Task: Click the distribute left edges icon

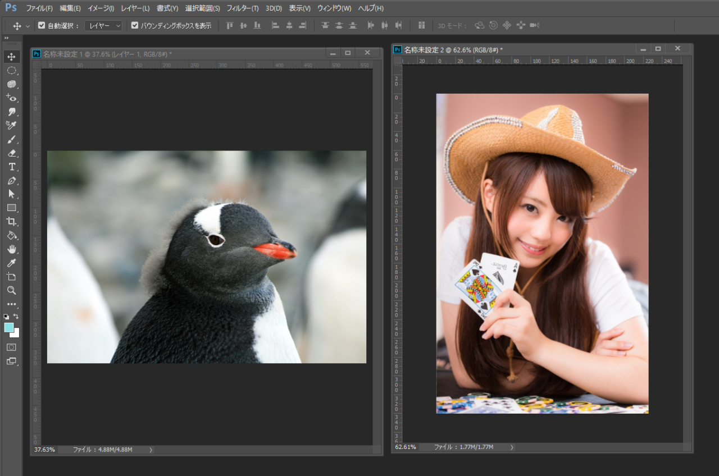Action: [x=371, y=25]
